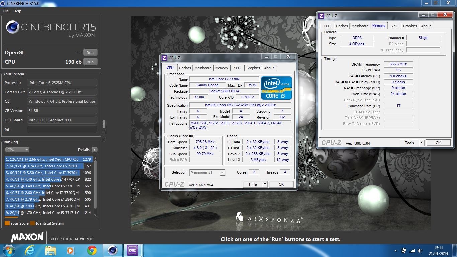Viewport: 457px width, 257px height.
Task: Click the empty Info input field
Action: click(62, 130)
